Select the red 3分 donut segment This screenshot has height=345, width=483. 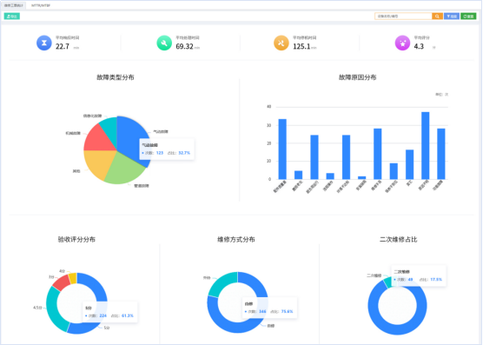(x=62, y=282)
